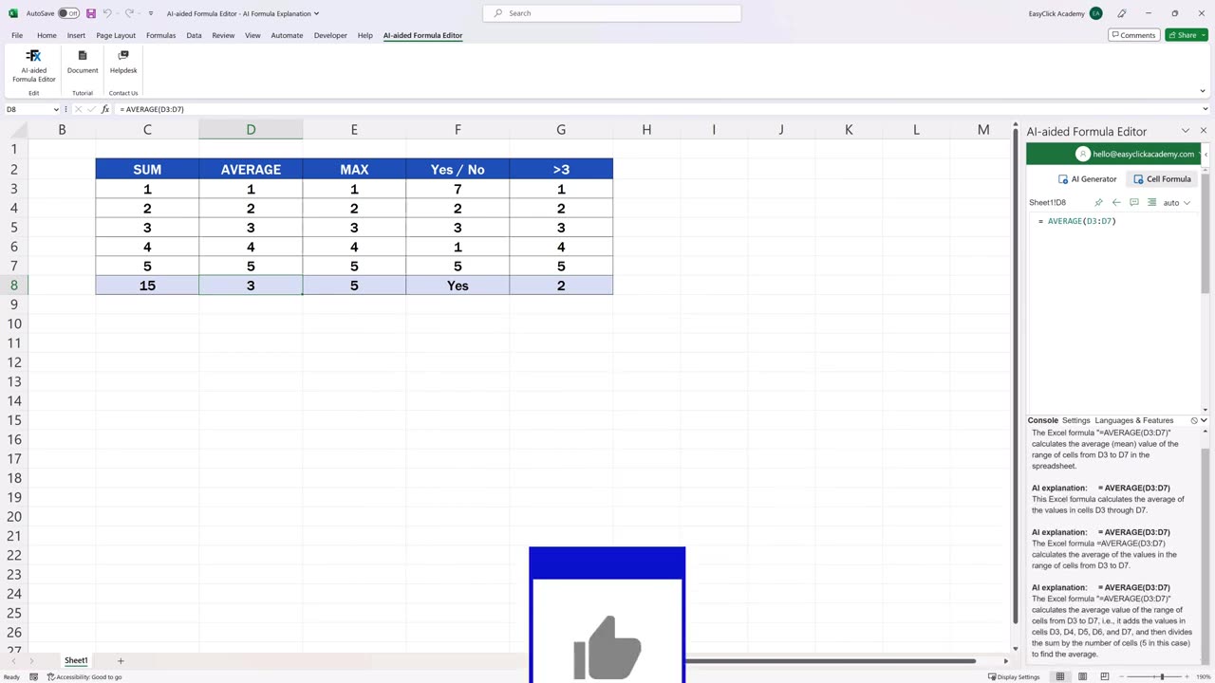This screenshot has width=1215, height=683.
Task: Select the Console tab
Action: [x=1042, y=420]
